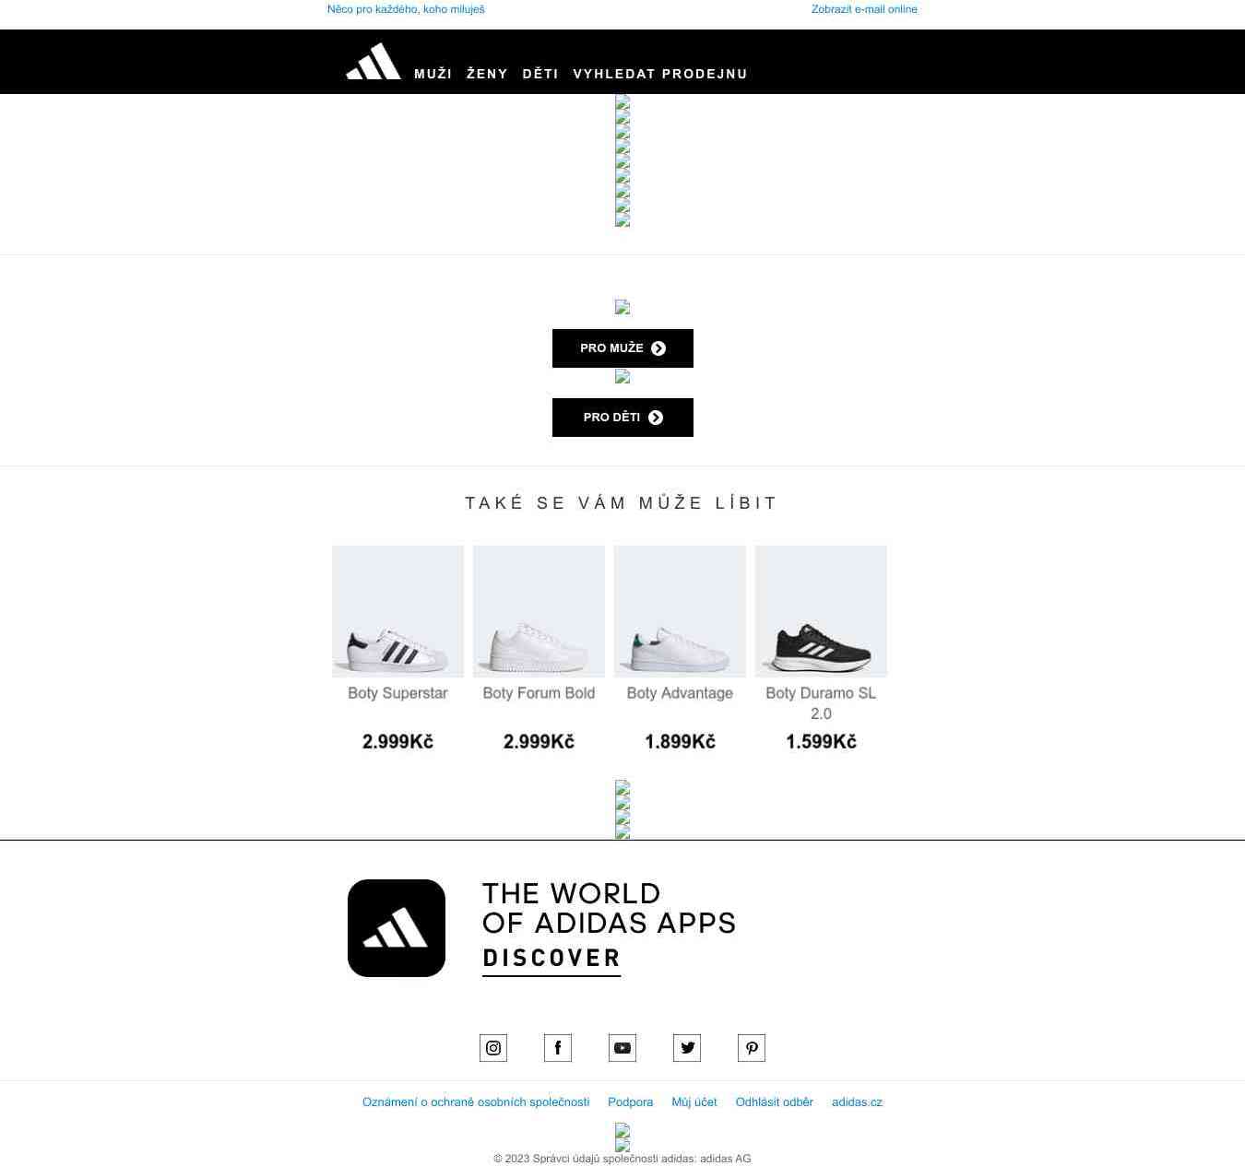The image size is (1245, 1166).
Task: Click 'Zobrazit e-mail online' link
Action: [x=864, y=9]
